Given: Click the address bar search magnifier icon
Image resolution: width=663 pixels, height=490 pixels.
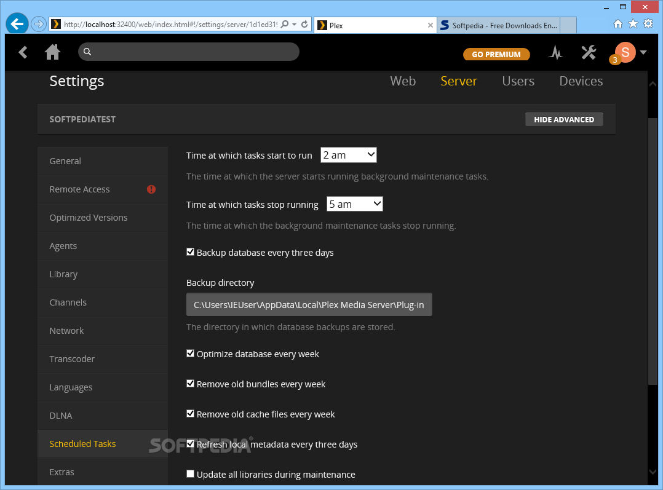Looking at the screenshot, I should click(285, 24).
